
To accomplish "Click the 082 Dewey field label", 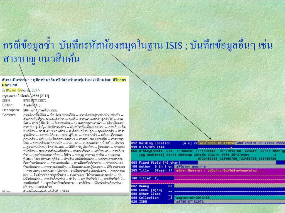I will point(140,186).
